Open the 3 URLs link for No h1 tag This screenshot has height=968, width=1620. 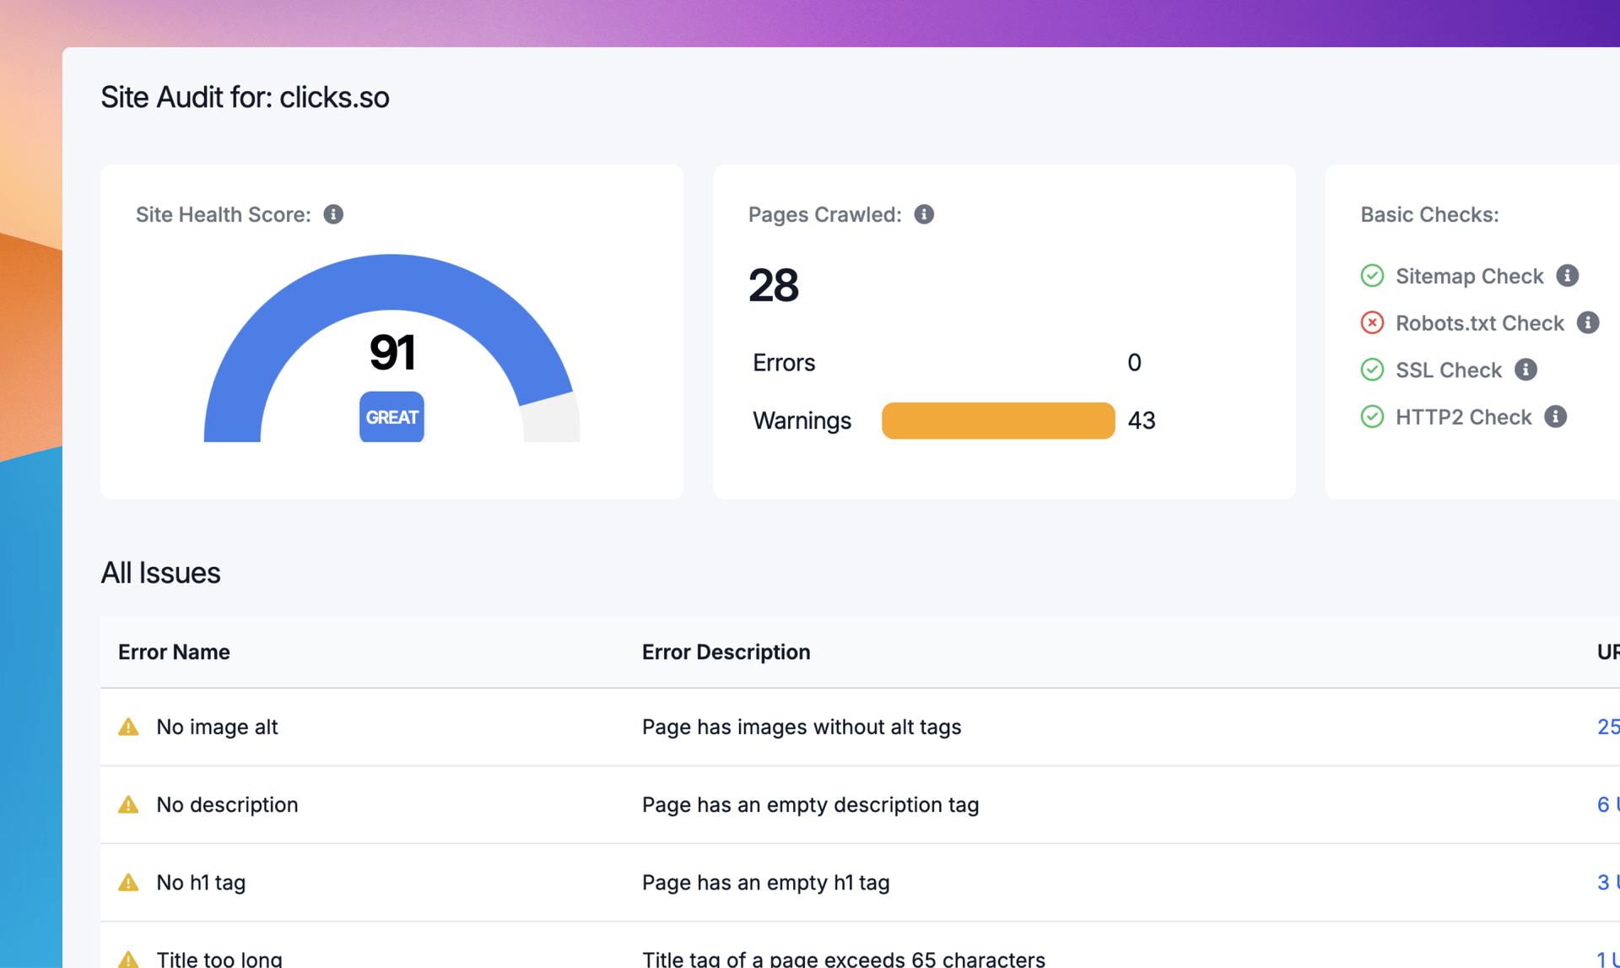tap(1606, 882)
